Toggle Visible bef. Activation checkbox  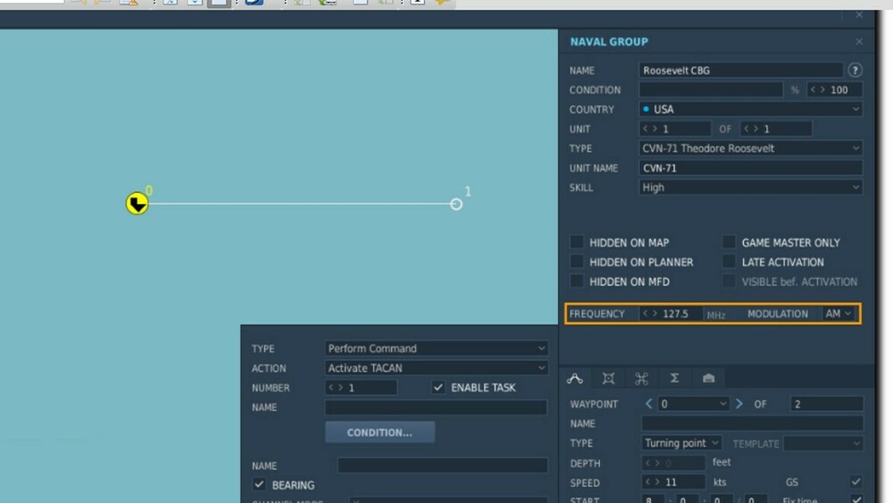tap(729, 281)
